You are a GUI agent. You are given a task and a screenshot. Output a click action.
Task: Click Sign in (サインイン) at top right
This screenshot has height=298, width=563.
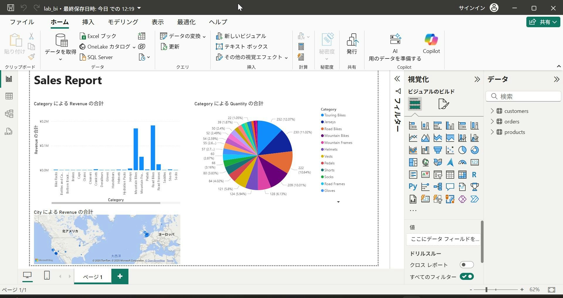(x=472, y=8)
